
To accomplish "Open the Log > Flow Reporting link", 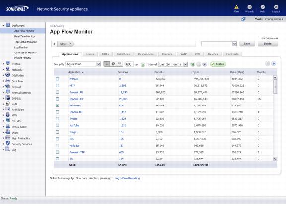I will coord(127,178).
